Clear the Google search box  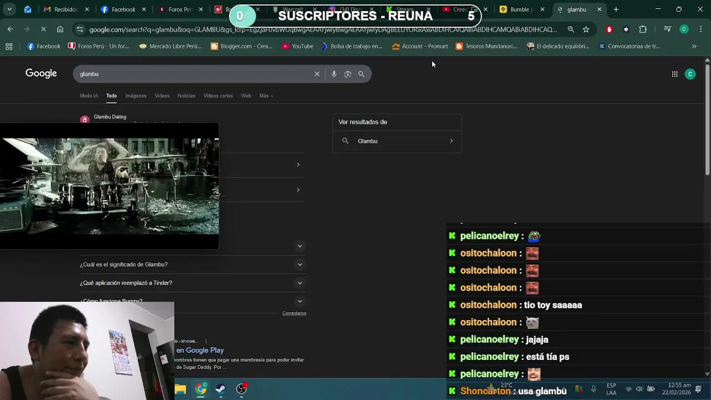click(x=317, y=74)
